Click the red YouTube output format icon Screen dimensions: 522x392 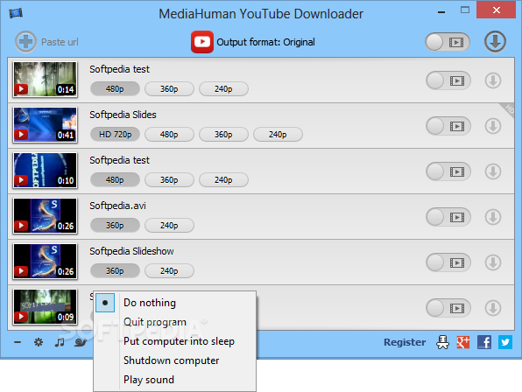coord(202,42)
